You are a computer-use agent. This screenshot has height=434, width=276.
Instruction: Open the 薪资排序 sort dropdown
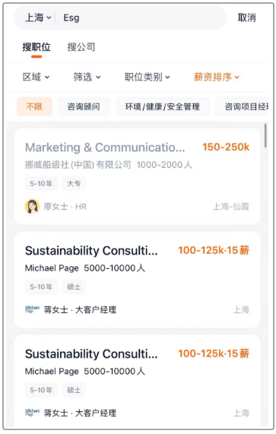(x=216, y=77)
